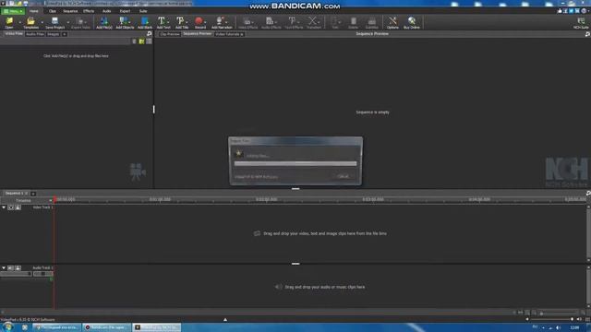Collapse Audio Track 1 with triangle
The width and height of the screenshot is (591, 332).
(x=4, y=268)
